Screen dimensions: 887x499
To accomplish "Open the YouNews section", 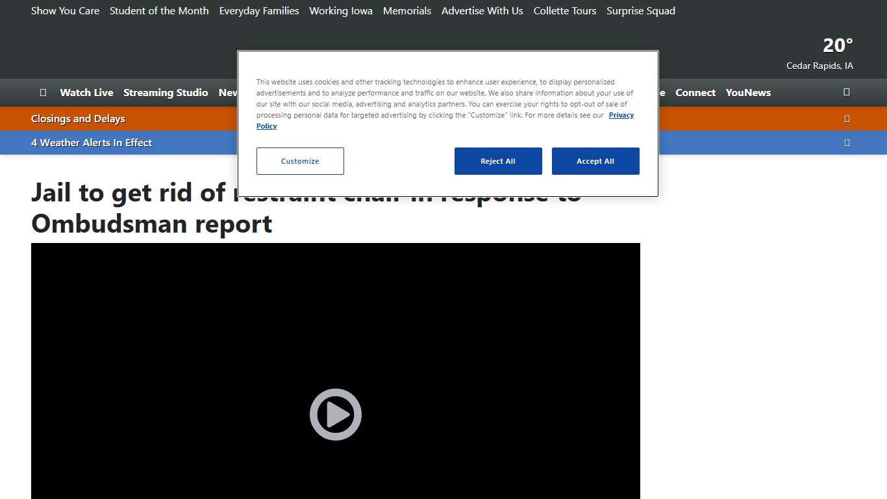I will [x=748, y=92].
